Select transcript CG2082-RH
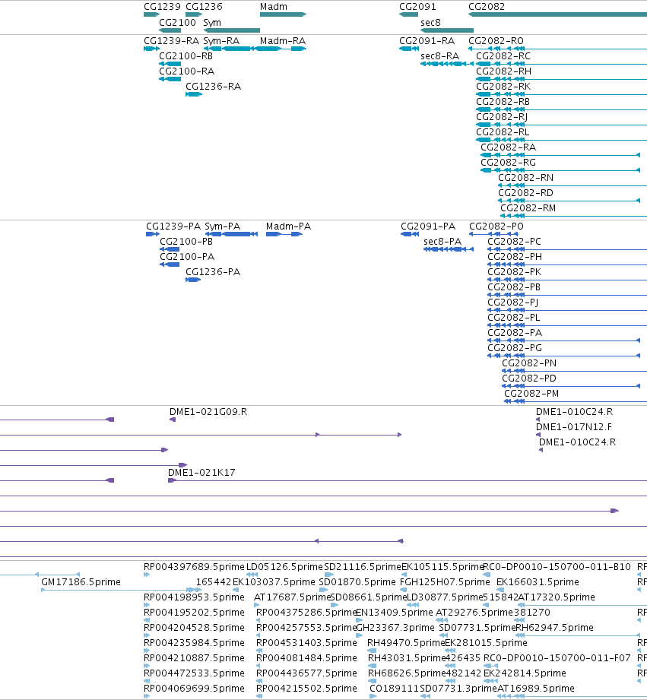The width and height of the screenshot is (647, 700). click(x=503, y=71)
